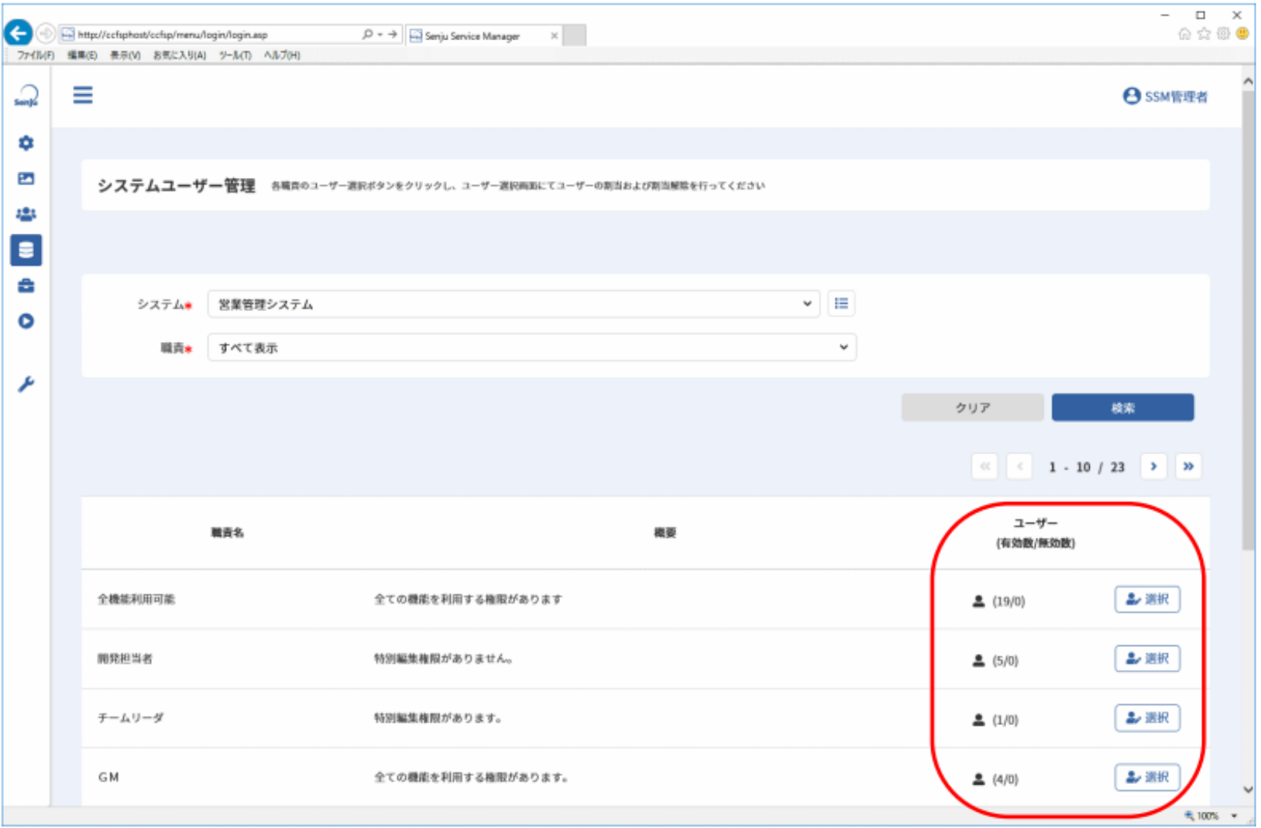Open the ツール(T) menu
Screen dimensions: 1261x828
pyautogui.click(x=235, y=55)
